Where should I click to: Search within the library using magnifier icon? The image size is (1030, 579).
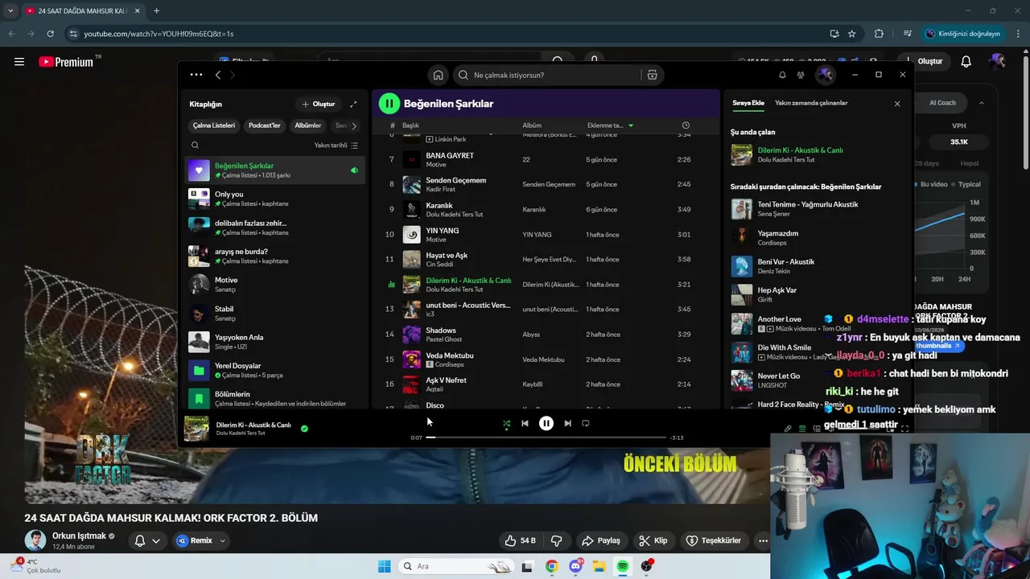195,146
